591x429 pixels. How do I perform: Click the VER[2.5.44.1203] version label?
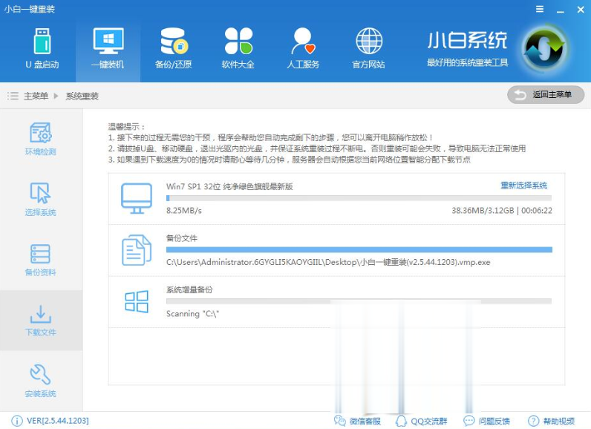(x=58, y=421)
